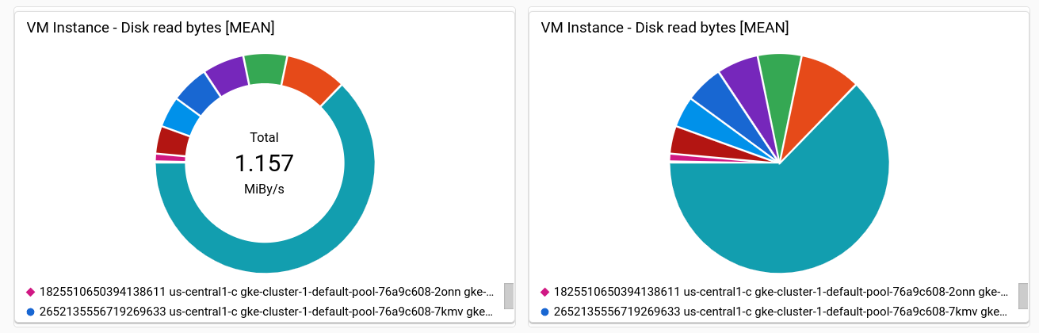Click the donut chart legend scrollbar
Viewport: 1039px width, 333px height.
click(x=509, y=296)
